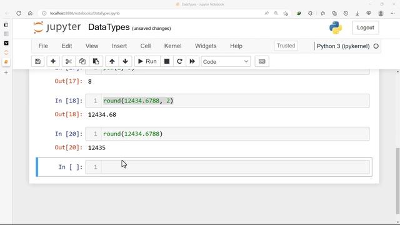
Task: Click the Trusted notebook indicator
Action: (x=286, y=46)
